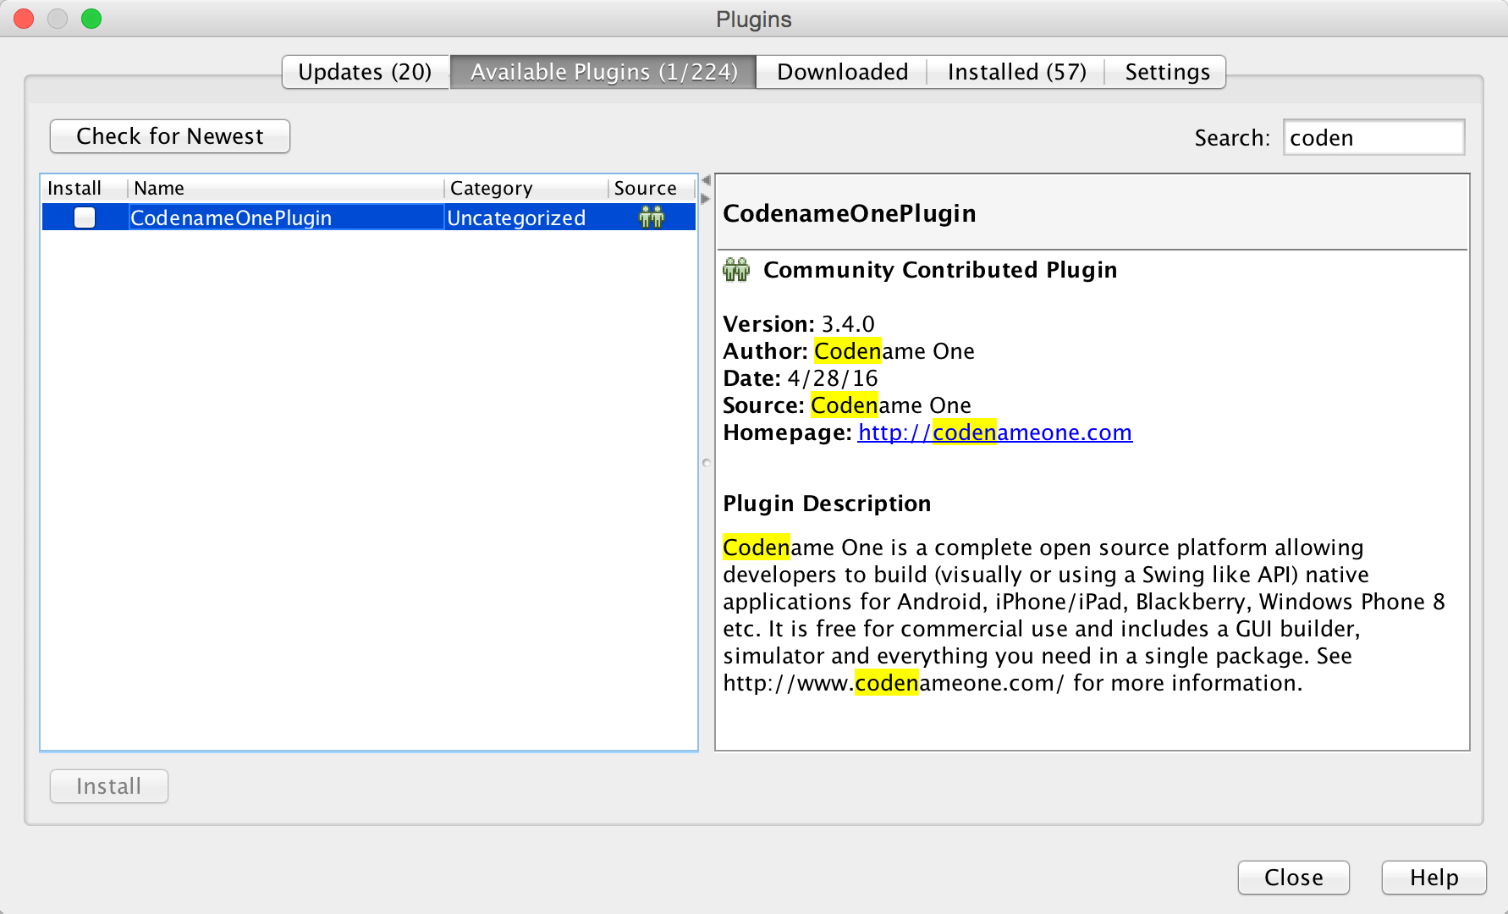
Task: Open the Installed (57) tab
Action: tap(1015, 71)
